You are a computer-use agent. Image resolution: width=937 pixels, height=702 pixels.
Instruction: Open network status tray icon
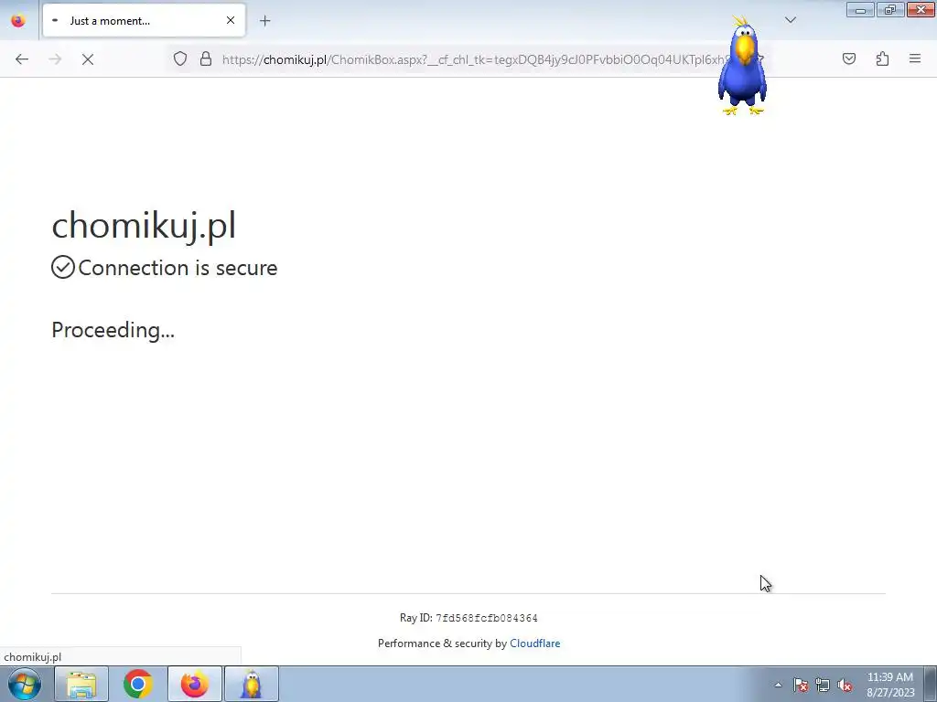click(x=823, y=685)
